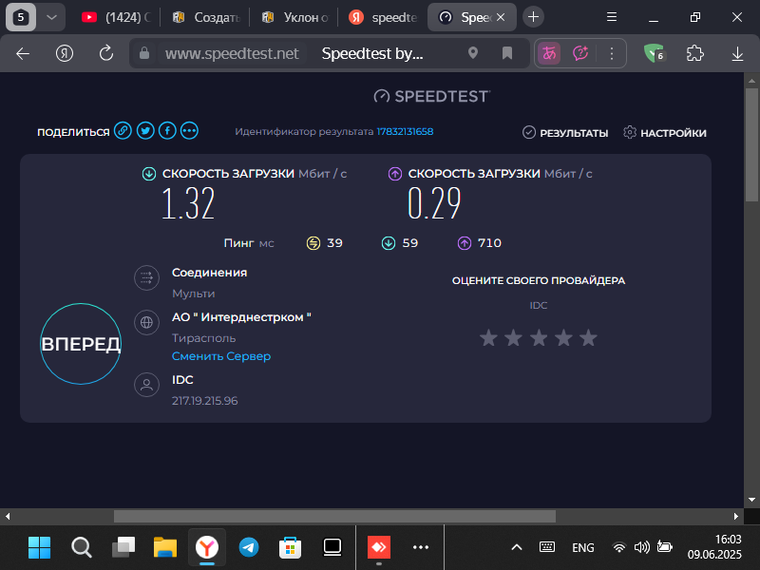Switch to the Уклон tab
760x570 pixels.
[294, 17]
